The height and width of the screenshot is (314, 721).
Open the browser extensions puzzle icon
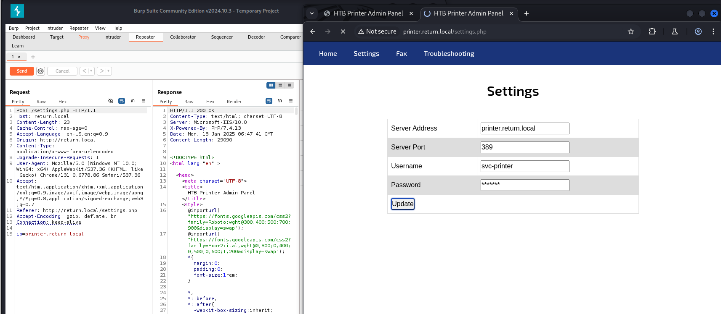(652, 31)
